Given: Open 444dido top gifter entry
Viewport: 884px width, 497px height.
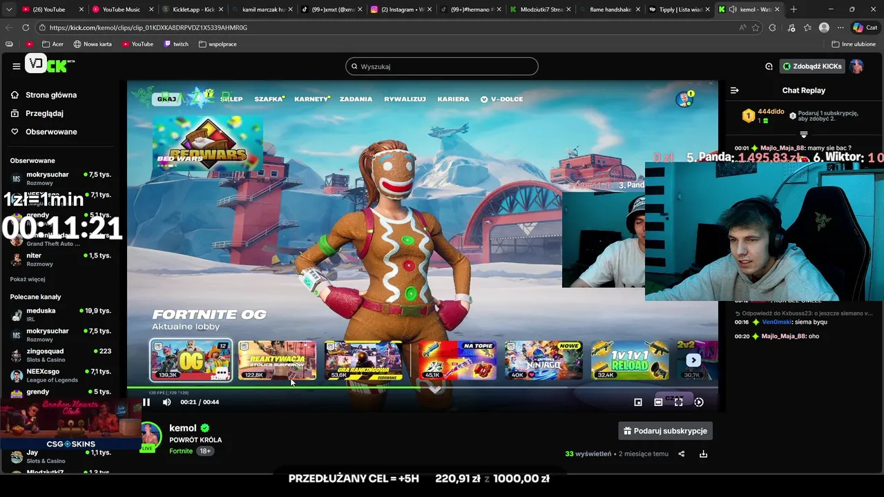Looking at the screenshot, I should (x=764, y=115).
